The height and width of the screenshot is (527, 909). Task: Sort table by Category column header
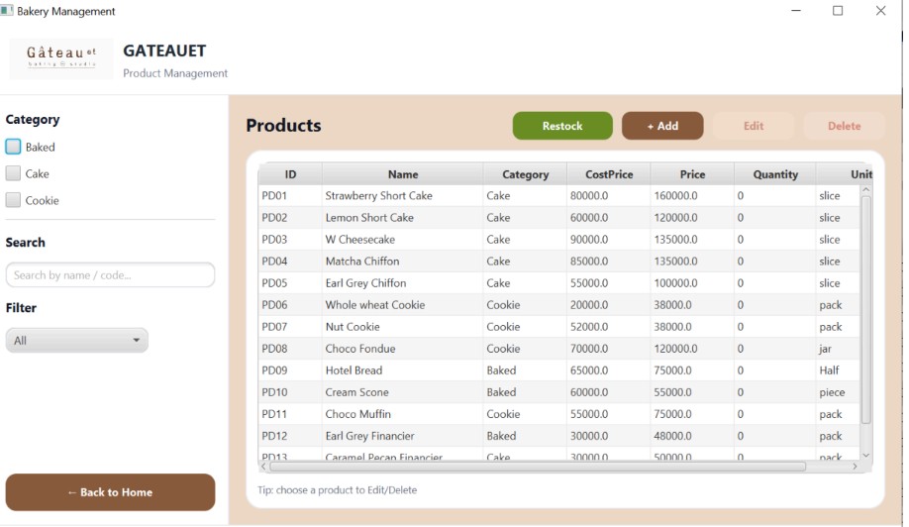525,174
